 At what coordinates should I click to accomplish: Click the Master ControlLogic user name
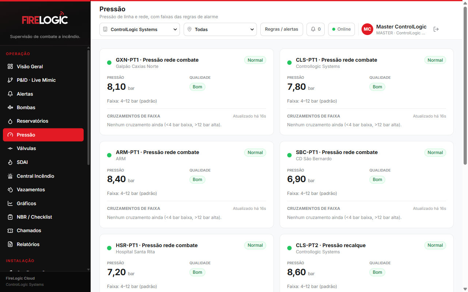tap(401, 27)
